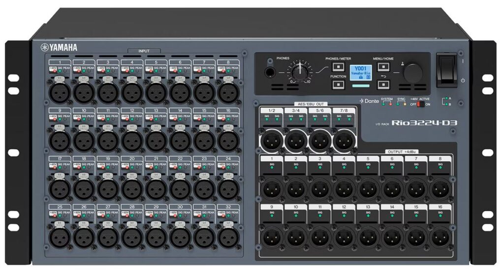This screenshot has height=270, width=504.
Task: Click input 5 channel number label
Action: point(156,62)
